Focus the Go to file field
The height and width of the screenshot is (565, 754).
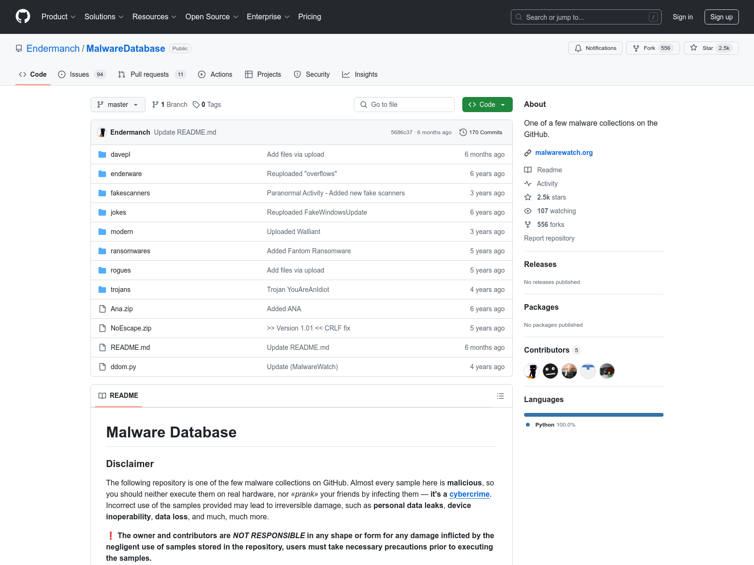(x=404, y=105)
